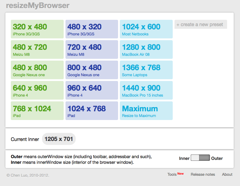Choose the 480 x 320 iPhone 3G/3GS preset

coord(92,29)
